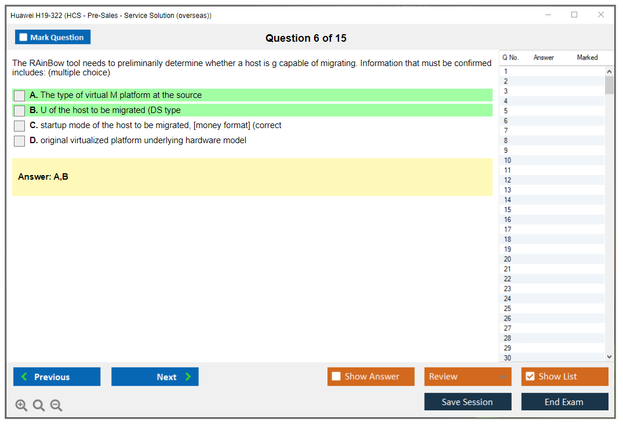This screenshot has height=426, width=623.
Task: Click the question list scrollbar thumb
Action: click(609, 85)
